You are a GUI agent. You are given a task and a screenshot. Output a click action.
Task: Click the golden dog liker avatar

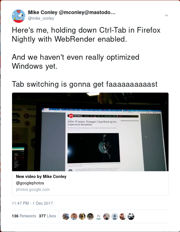[82, 217]
